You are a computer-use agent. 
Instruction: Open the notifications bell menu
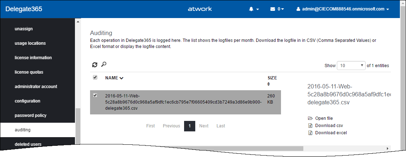(254, 9)
